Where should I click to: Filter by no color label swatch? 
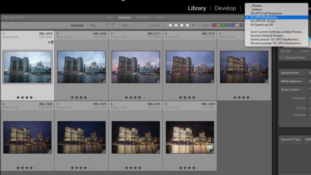pos(242,25)
